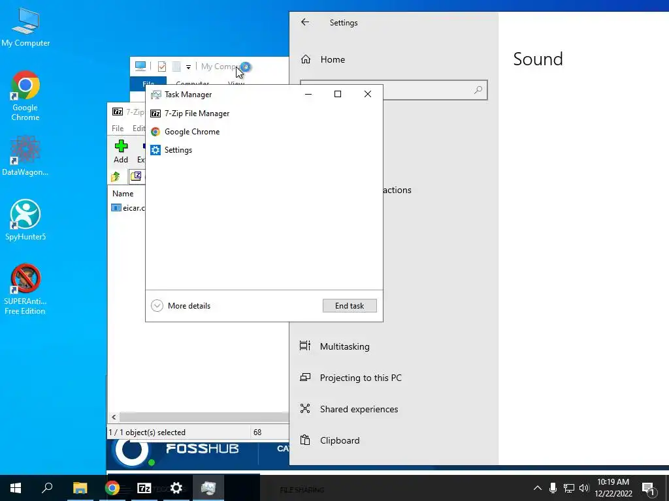Open the SpyHunter5 desktop shortcut
The image size is (669, 501).
[x=25, y=220]
